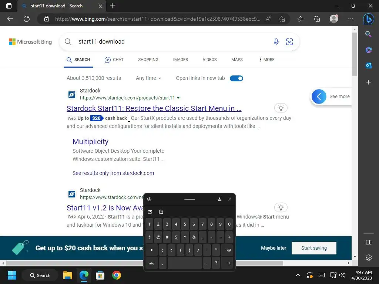
Task: Select the SEARCH tab
Action: [78, 60]
